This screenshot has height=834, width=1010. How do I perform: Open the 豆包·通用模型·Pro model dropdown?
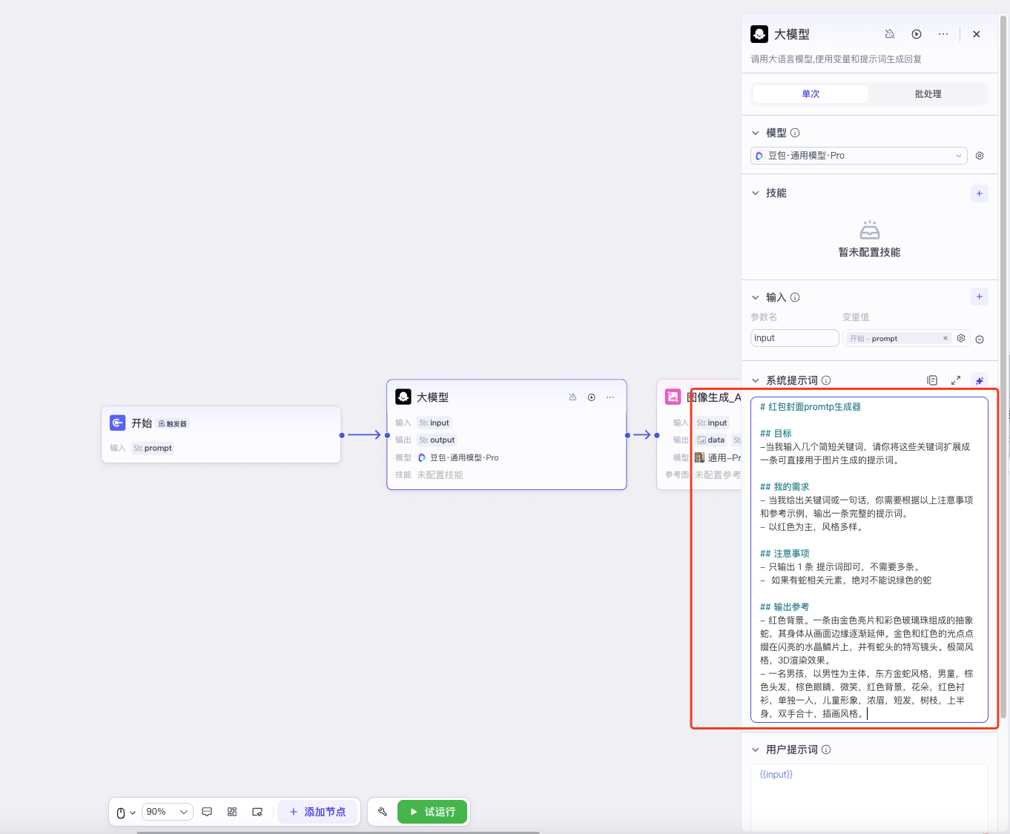point(859,156)
